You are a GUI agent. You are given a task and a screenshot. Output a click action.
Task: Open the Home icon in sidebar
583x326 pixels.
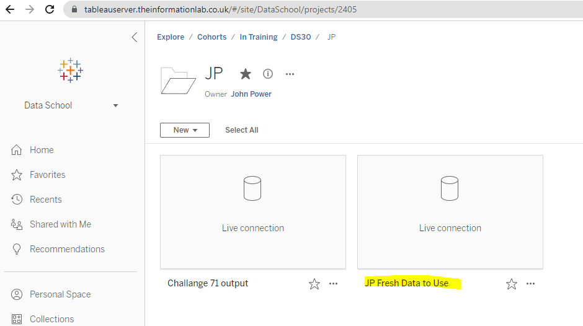(x=16, y=150)
